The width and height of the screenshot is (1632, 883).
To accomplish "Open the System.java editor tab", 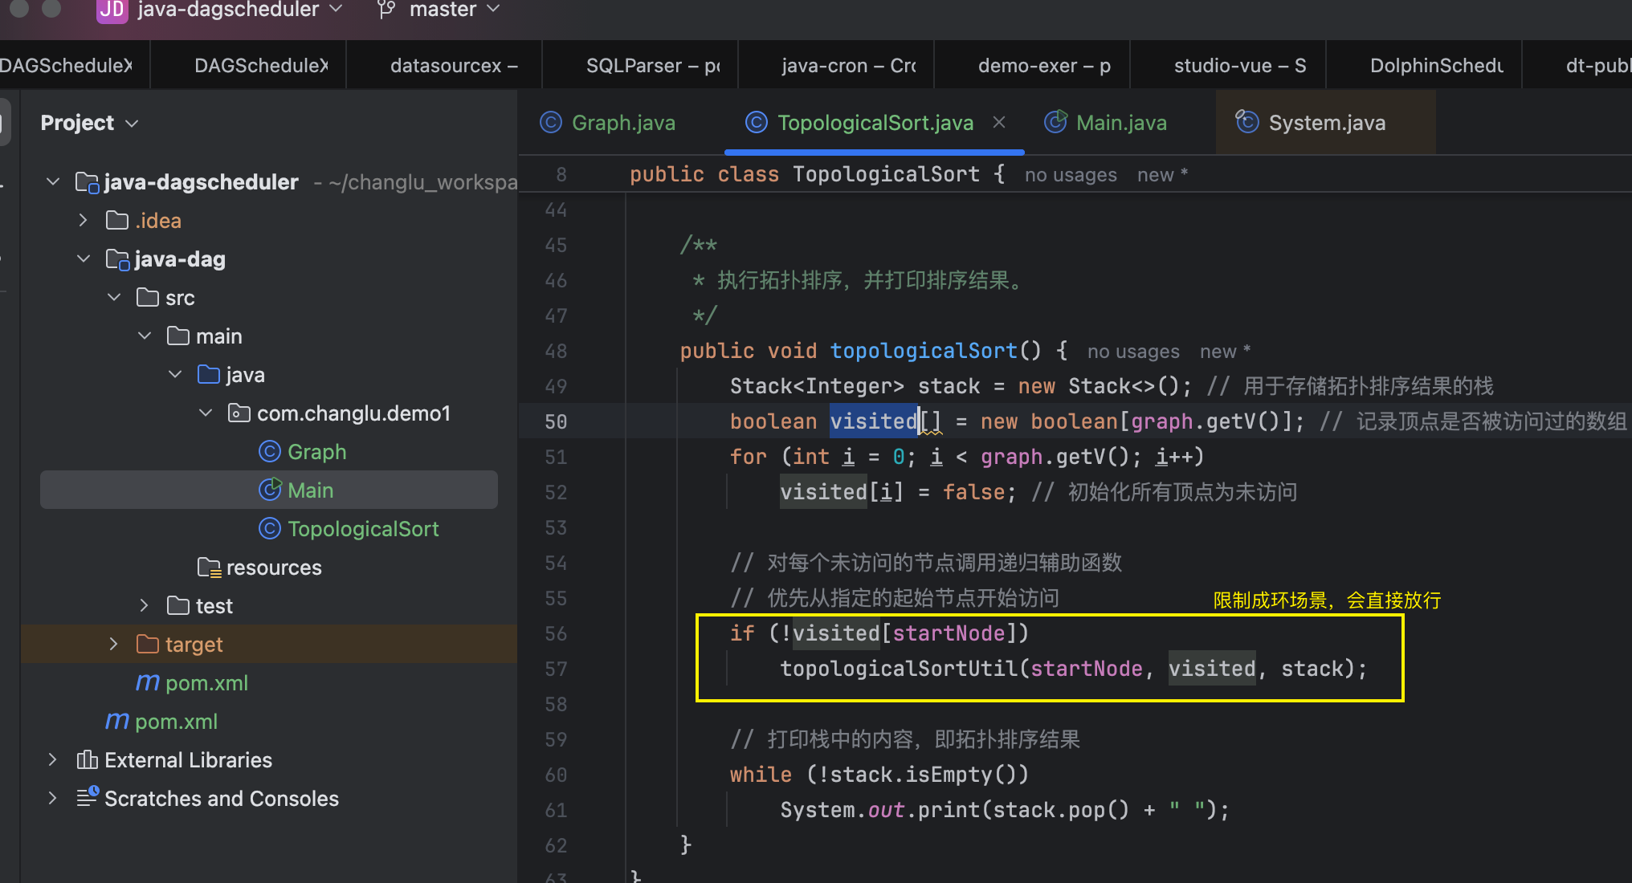I will point(1327,123).
